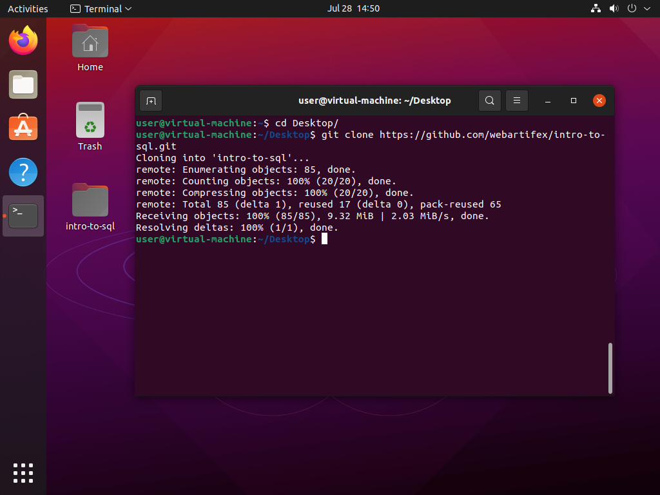This screenshot has height=495, width=660.
Task: Open the Activities overview
Action: [28, 9]
